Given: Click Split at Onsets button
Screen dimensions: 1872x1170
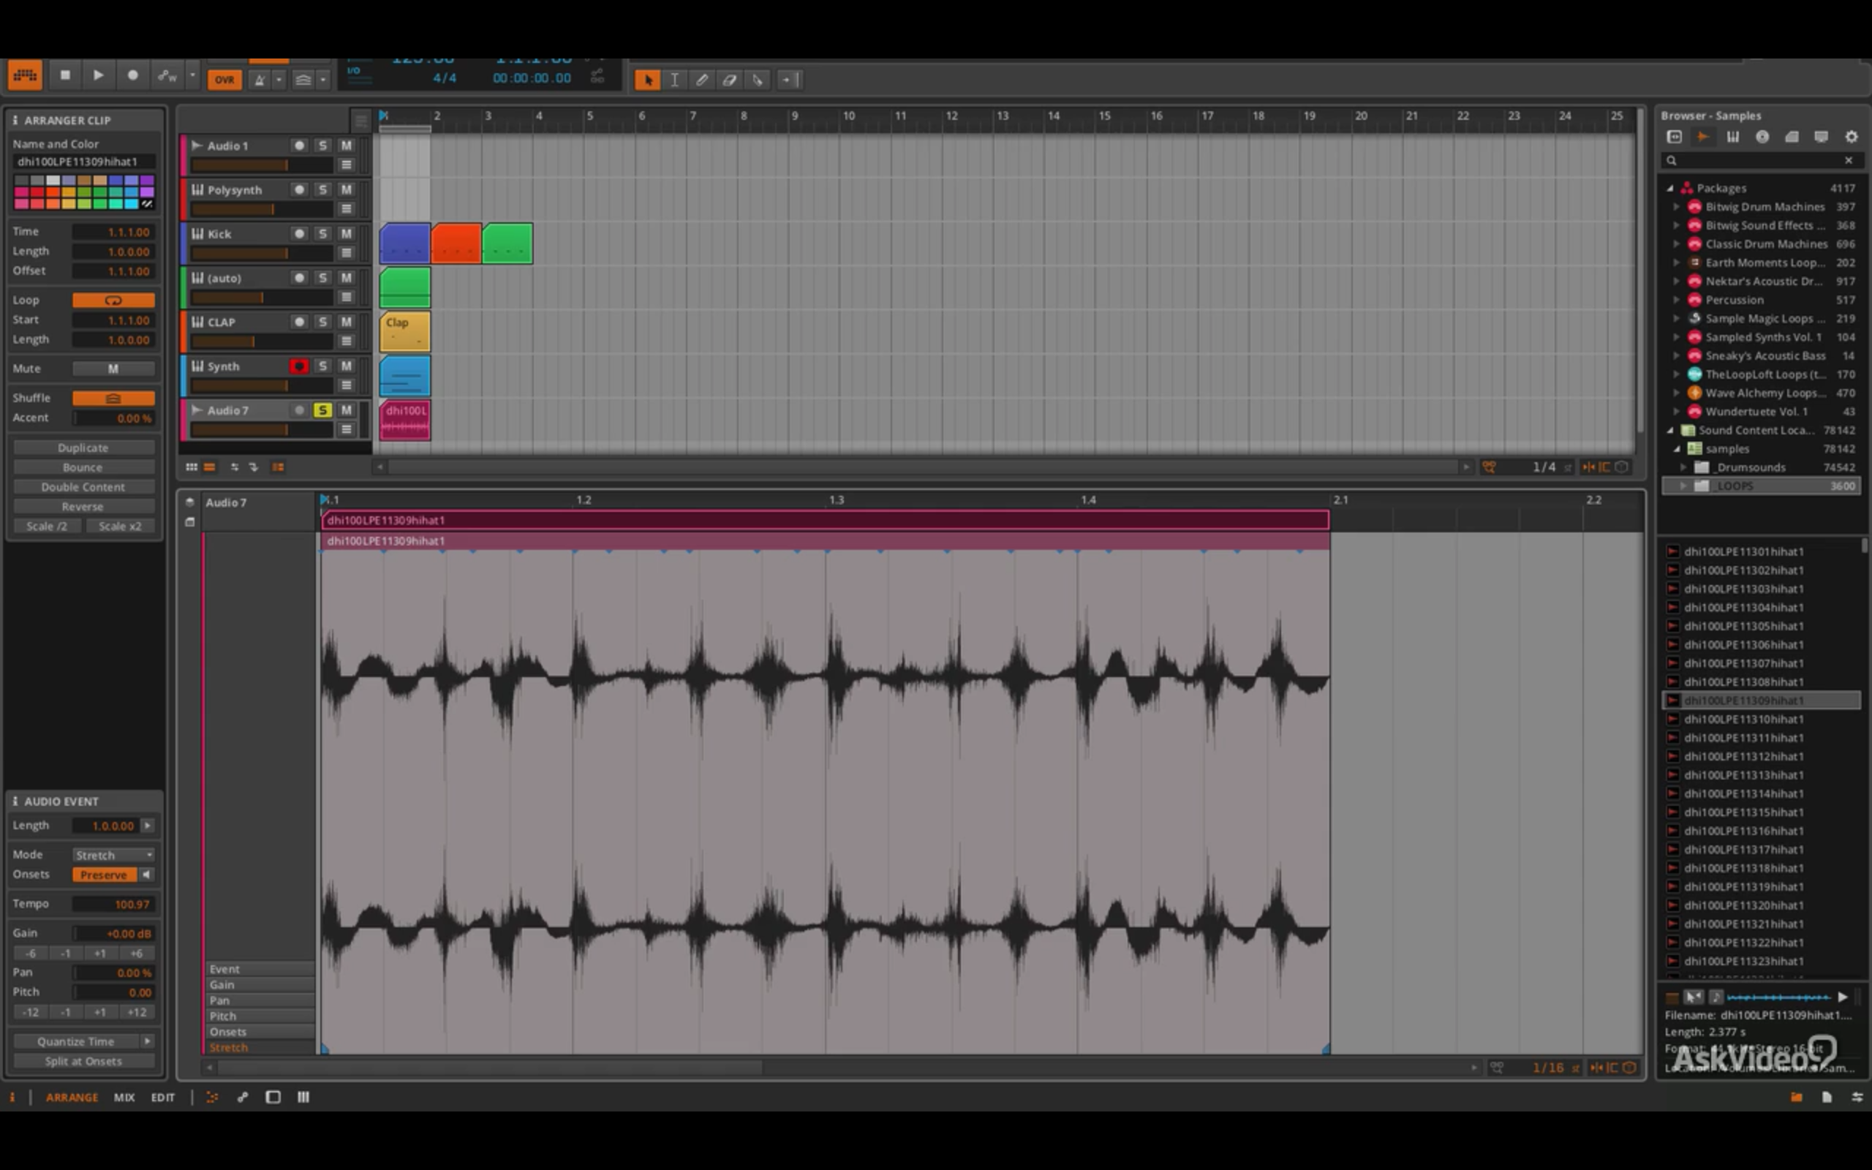Looking at the screenshot, I should point(83,1062).
